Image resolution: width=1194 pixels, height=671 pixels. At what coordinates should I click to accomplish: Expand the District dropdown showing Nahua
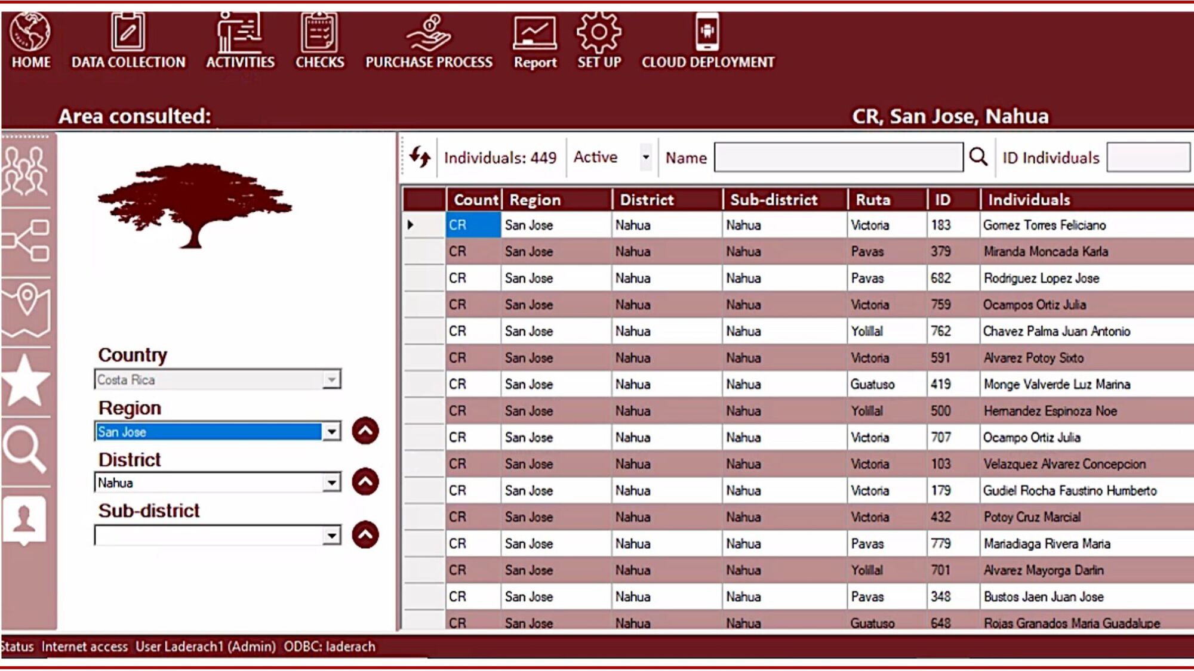click(331, 483)
